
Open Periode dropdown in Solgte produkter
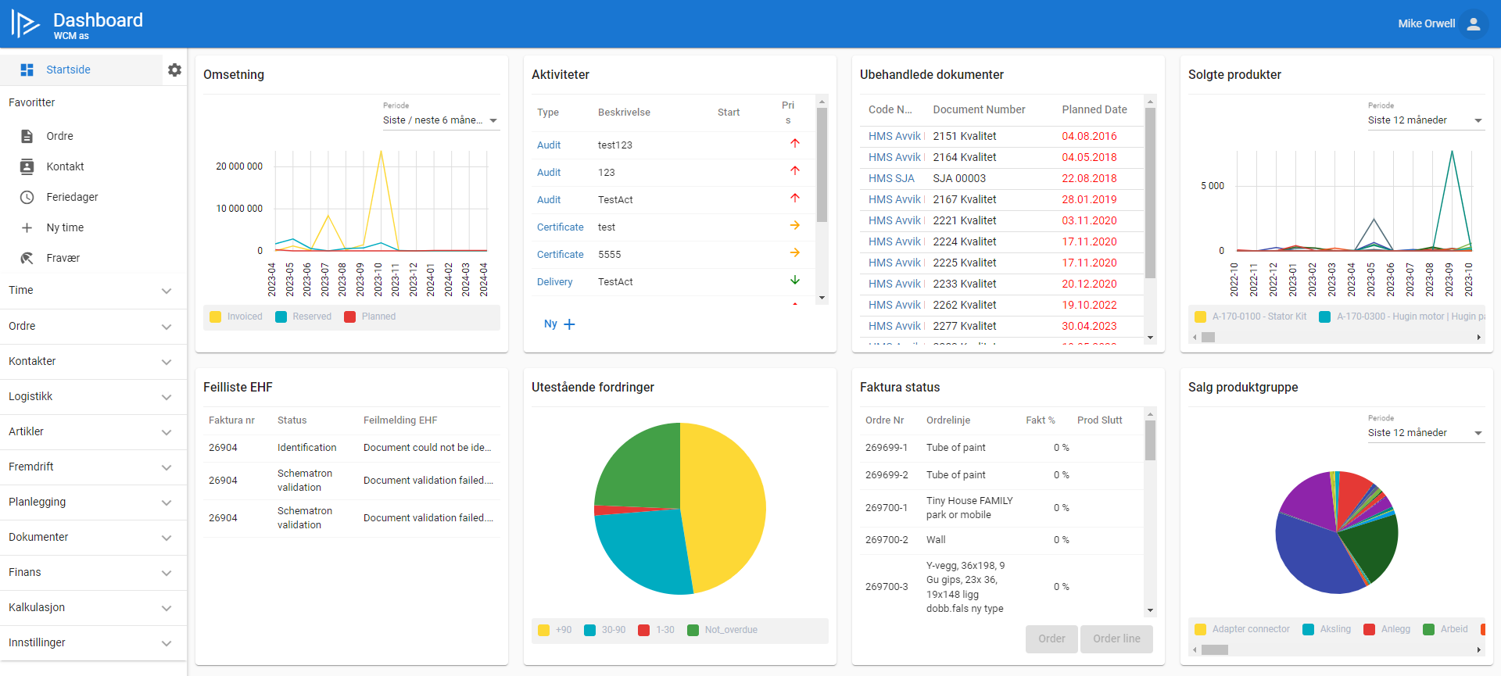coord(1426,120)
